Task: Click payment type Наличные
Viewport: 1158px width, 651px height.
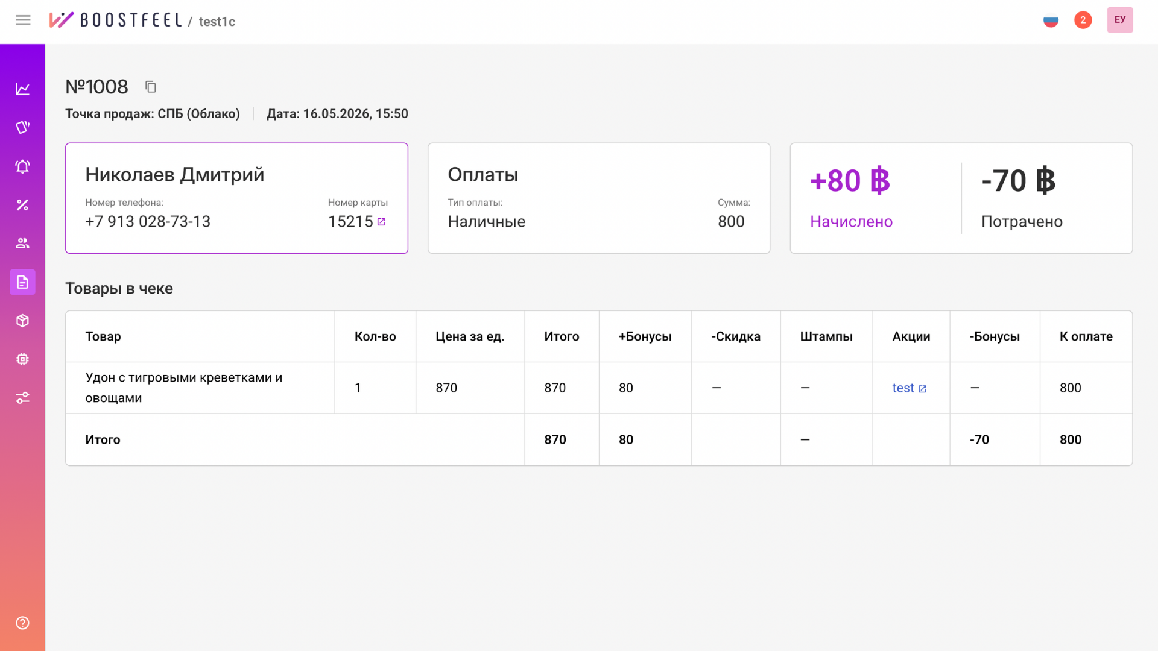Action: click(x=486, y=221)
